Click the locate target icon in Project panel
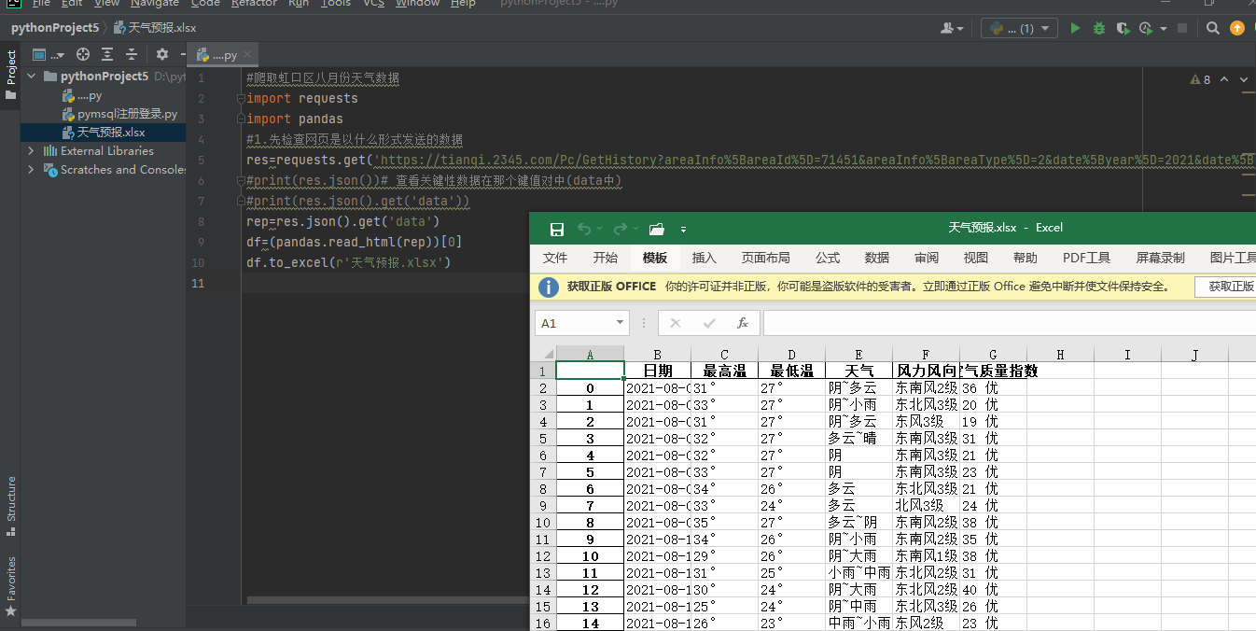 tap(83, 55)
